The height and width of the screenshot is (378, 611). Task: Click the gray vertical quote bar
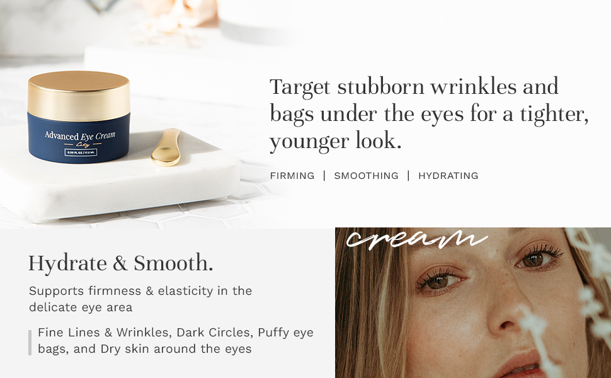click(x=30, y=343)
